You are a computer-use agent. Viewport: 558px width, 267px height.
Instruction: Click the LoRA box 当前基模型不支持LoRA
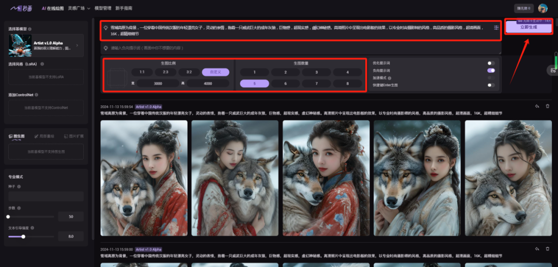tap(46, 77)
